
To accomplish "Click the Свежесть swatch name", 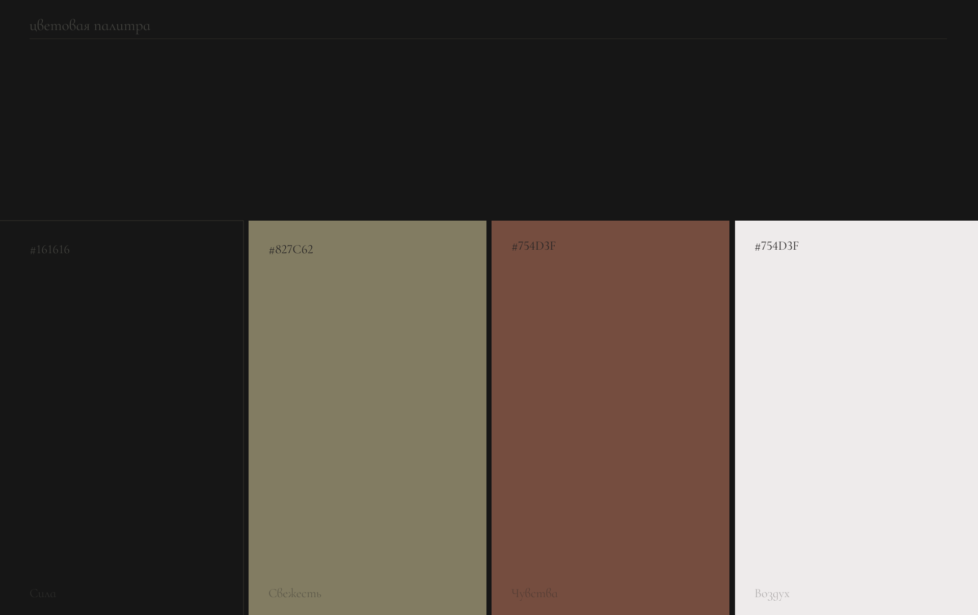I will click(295, 594).
